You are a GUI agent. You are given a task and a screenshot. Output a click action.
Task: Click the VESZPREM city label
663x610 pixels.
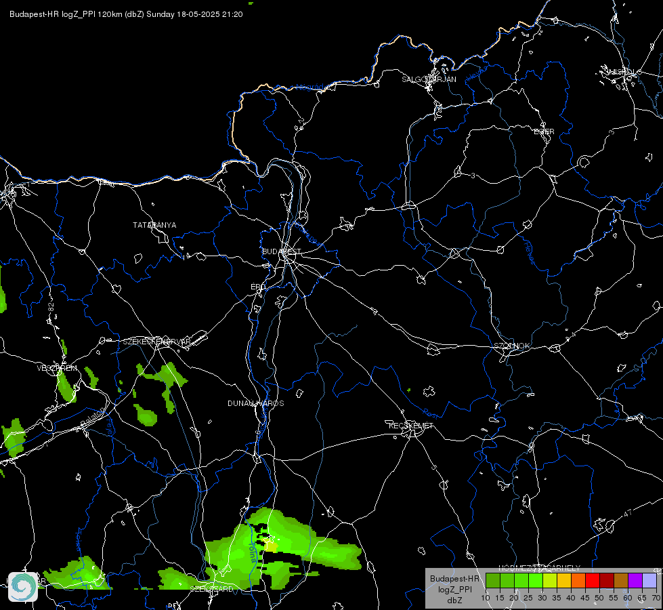[x=57, y=368]
